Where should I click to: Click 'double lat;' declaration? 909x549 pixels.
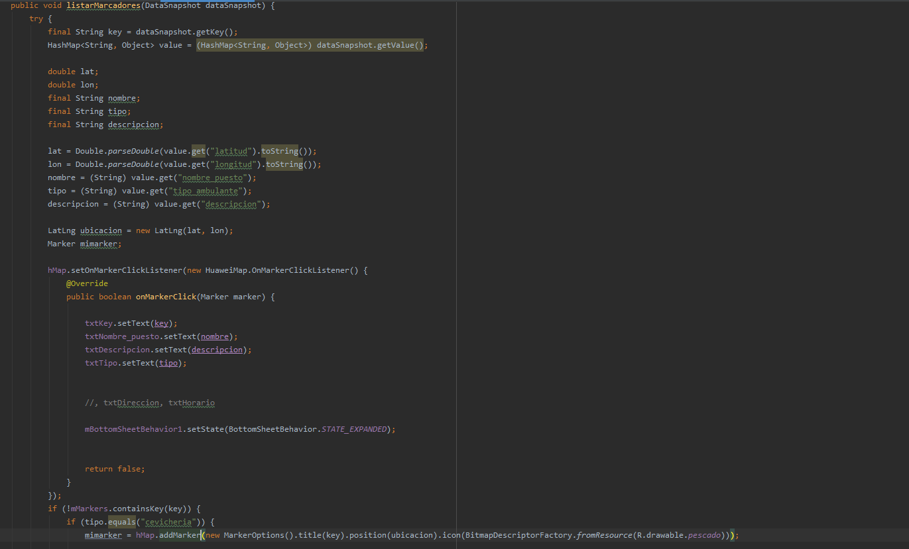coord(73,72)
